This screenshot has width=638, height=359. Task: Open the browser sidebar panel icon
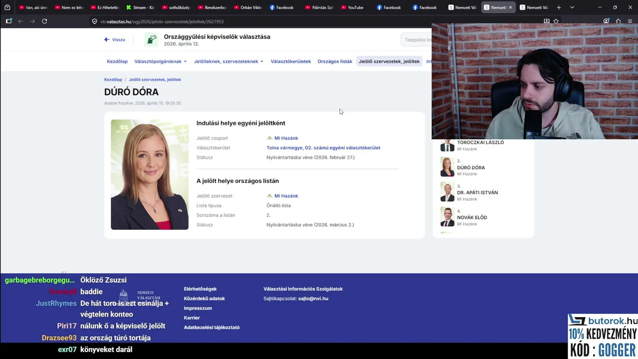tap(8, 21)
